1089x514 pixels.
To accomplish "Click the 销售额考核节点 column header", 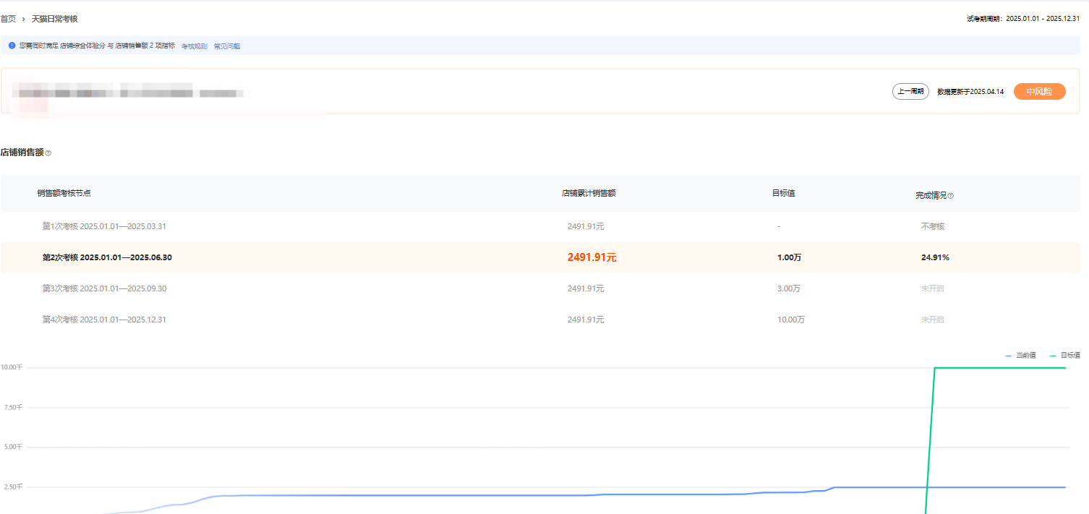I will [64, 193].
